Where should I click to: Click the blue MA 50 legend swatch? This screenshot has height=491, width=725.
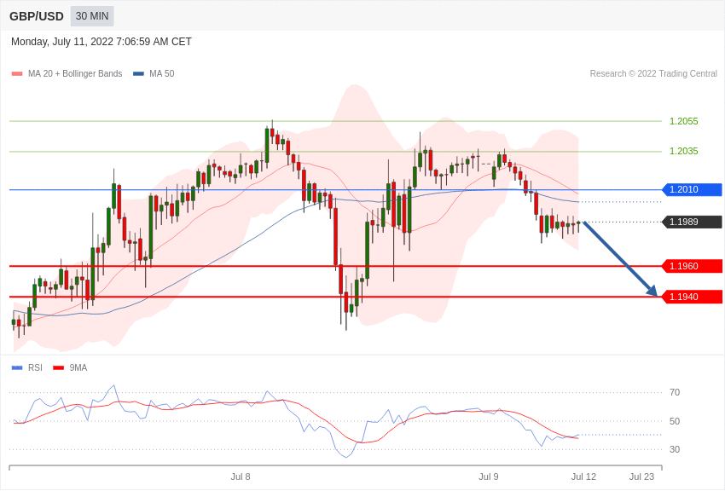point(138,74)
